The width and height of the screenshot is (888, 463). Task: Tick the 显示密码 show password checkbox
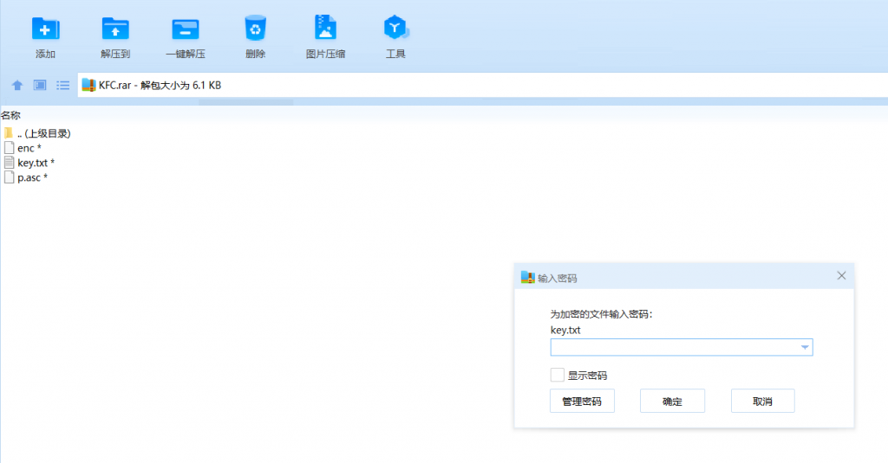click(558, 375)
